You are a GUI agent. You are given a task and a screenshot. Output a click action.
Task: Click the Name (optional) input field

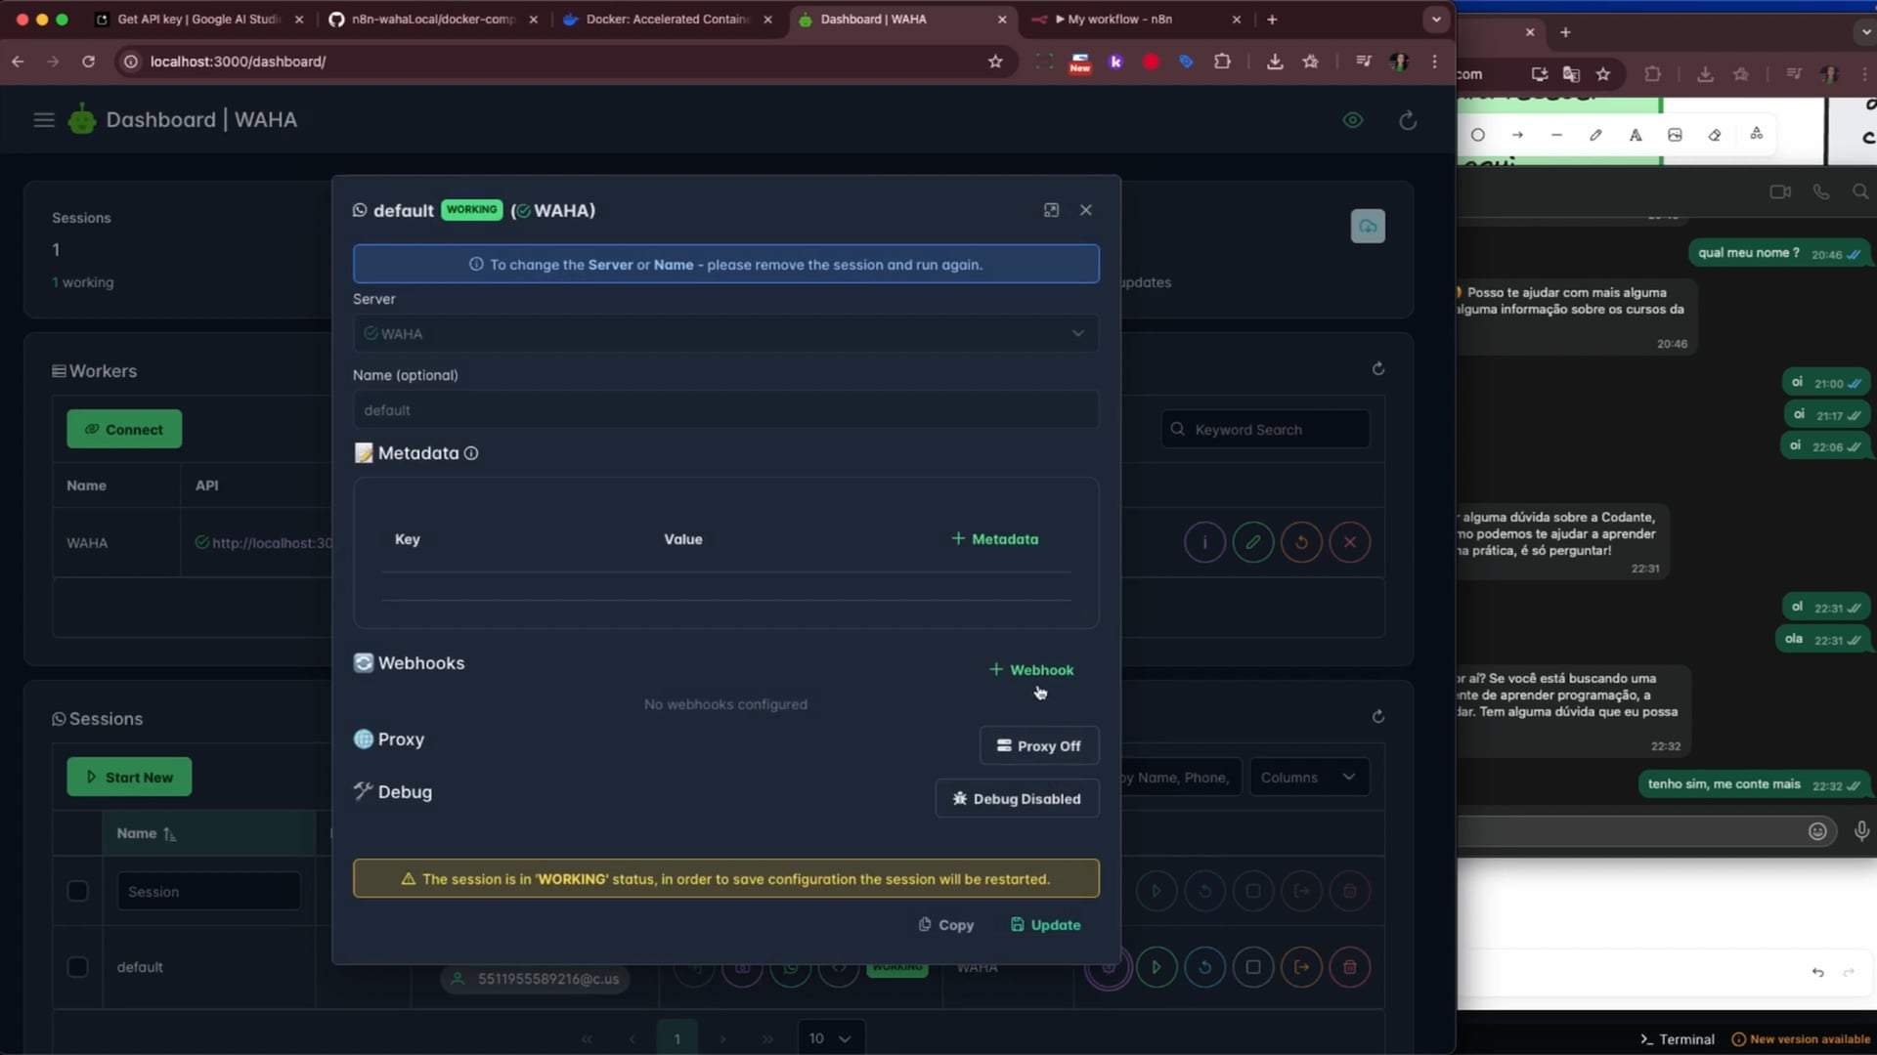pos(725,410)
